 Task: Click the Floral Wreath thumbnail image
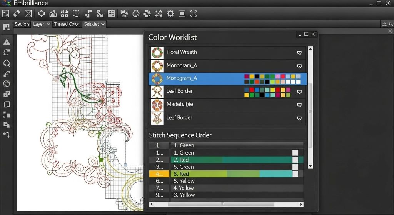(x=157, y=53)
